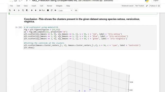Open the Cell menu
This screenshot has height=92, width=165.
coord(42,6)
